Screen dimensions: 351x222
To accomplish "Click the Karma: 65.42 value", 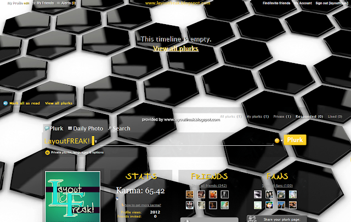I will coord(140,191).
